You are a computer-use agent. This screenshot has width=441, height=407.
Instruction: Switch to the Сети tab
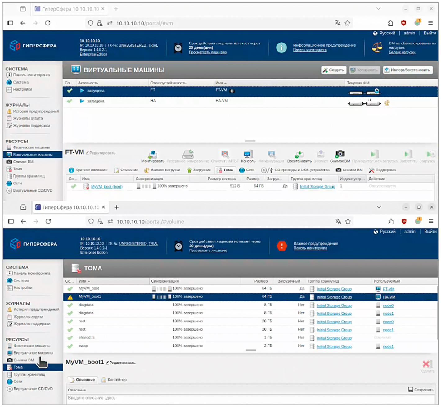247,170
